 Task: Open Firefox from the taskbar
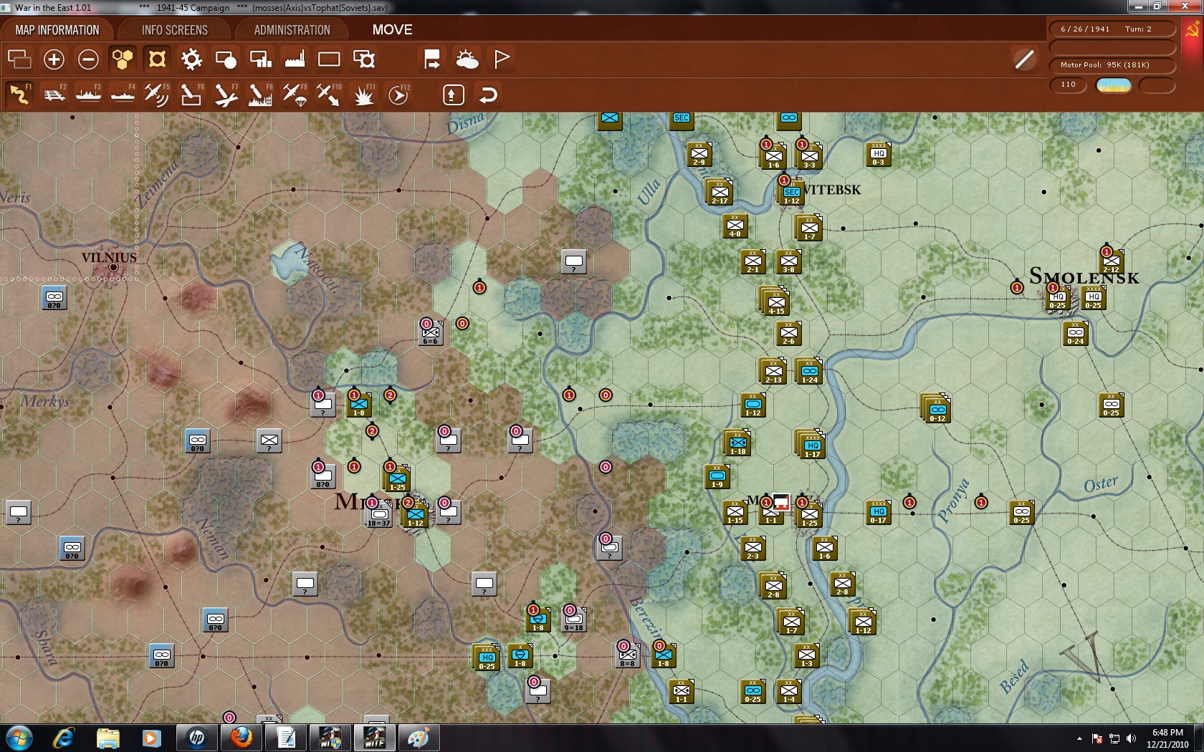tap(241, 738)
